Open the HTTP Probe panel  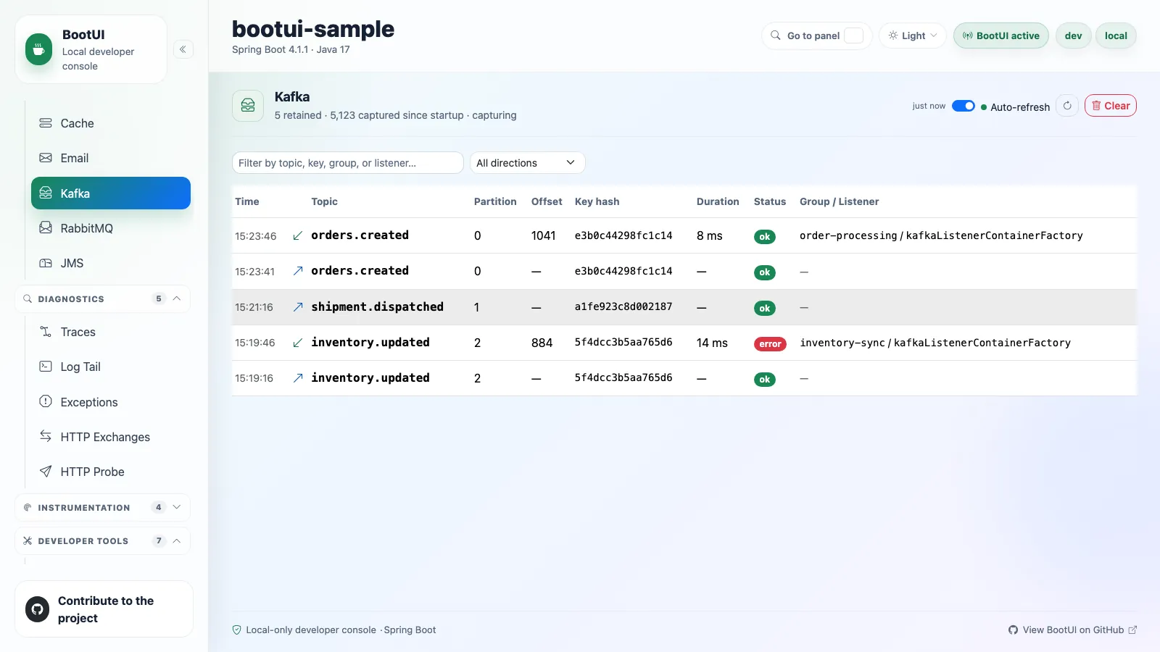point(111,472)
